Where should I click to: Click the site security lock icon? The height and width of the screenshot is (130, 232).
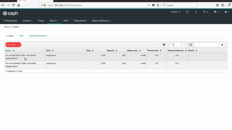point(45,5)
